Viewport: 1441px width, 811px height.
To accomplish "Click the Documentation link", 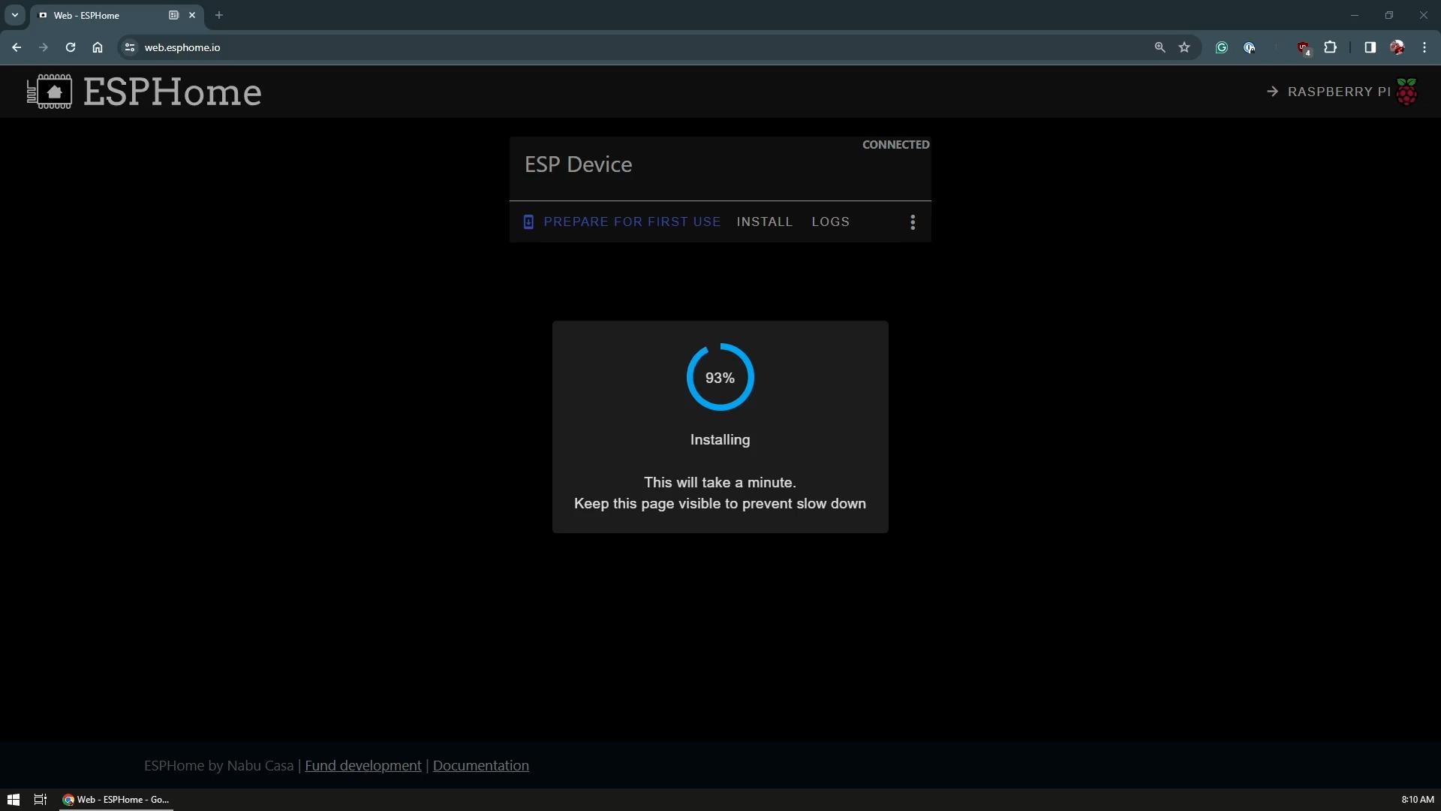I will (x=481, y=764).
